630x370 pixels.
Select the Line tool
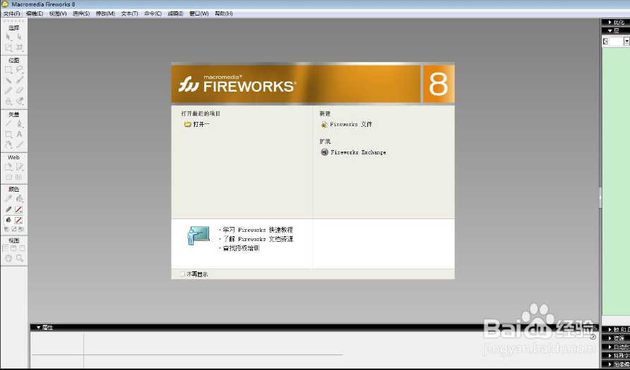pos(8,124)
